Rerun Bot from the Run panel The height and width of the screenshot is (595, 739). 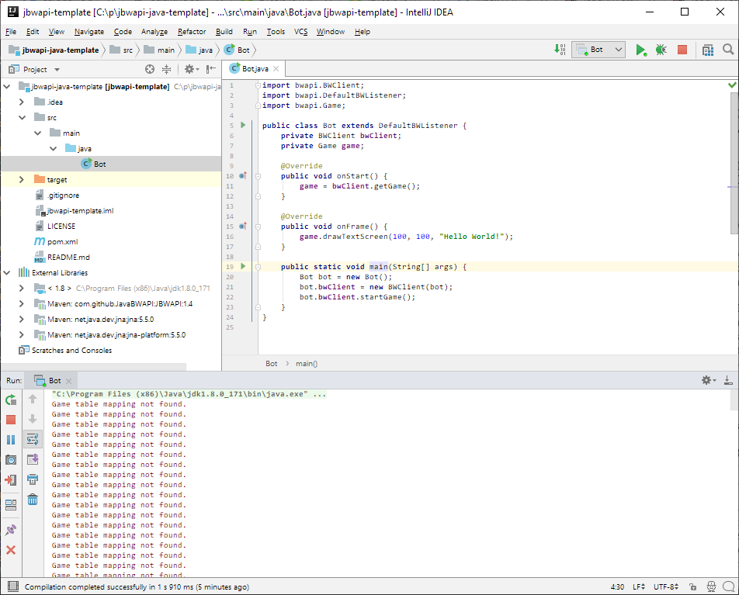[11, 400]
